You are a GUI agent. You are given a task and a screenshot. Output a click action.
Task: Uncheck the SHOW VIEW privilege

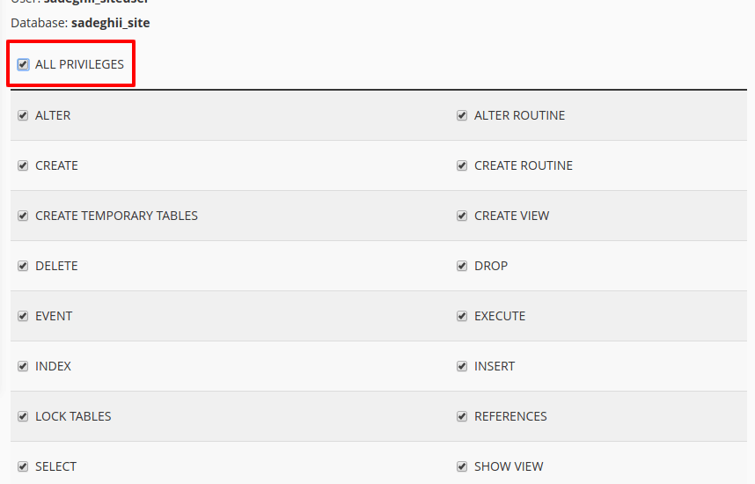coord(462,466)
